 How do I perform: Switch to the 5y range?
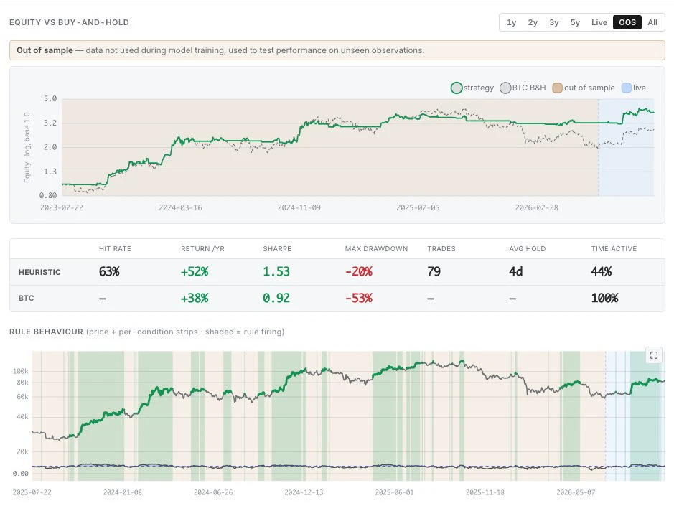[x=575, y=22]
